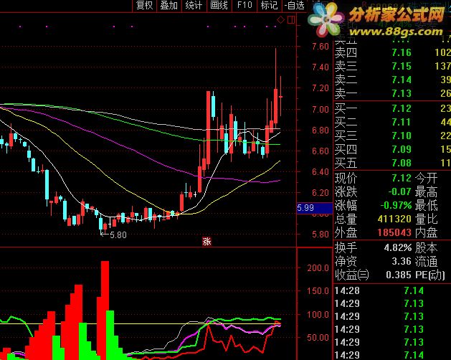This screenshot has height=360, width=451.
Task: Select the 卖二 7.14 order row
Action: (392, 80)
